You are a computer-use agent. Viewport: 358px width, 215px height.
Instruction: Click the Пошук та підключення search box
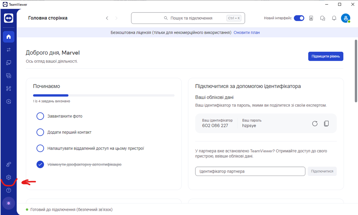[x=188, y=18]
